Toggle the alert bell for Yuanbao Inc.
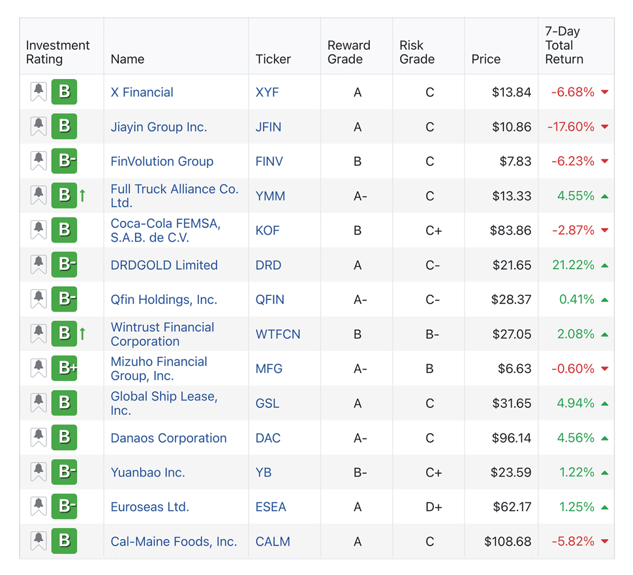This screenshot has height=575, width=633. pos(39,472)
